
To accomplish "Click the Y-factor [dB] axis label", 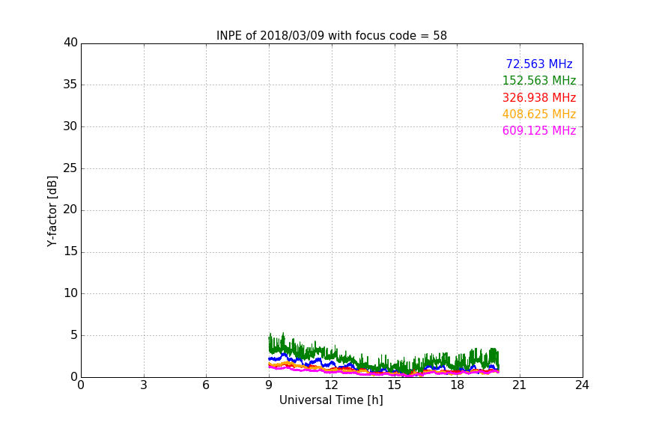I will pos(52,211).
